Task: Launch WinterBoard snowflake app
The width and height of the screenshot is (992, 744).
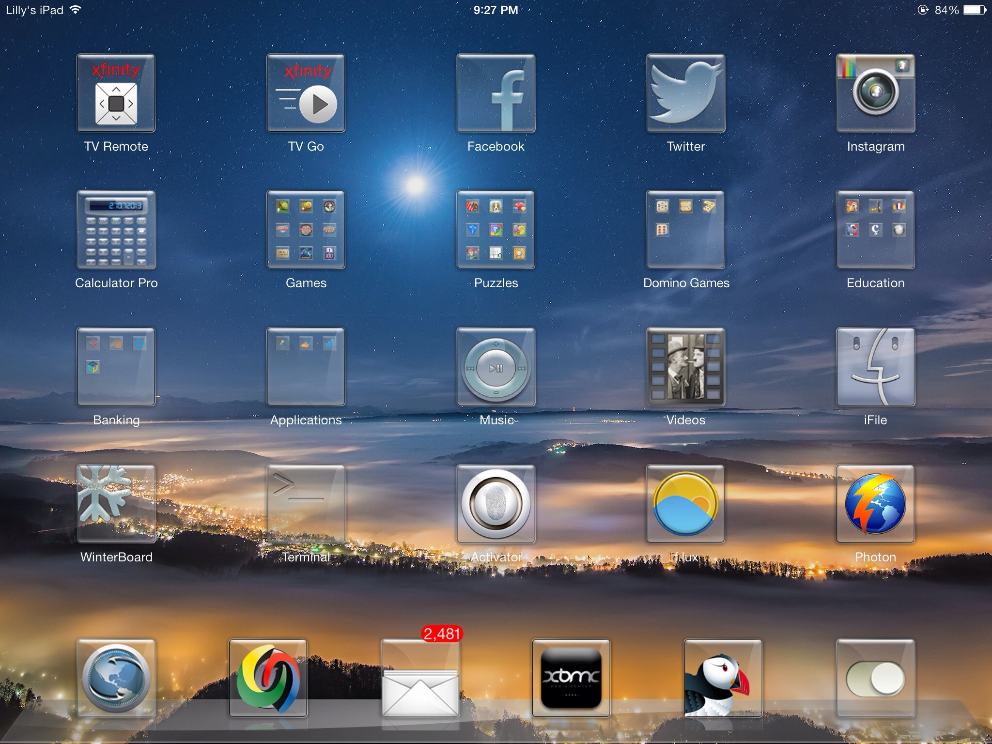Action: [116, 504]
